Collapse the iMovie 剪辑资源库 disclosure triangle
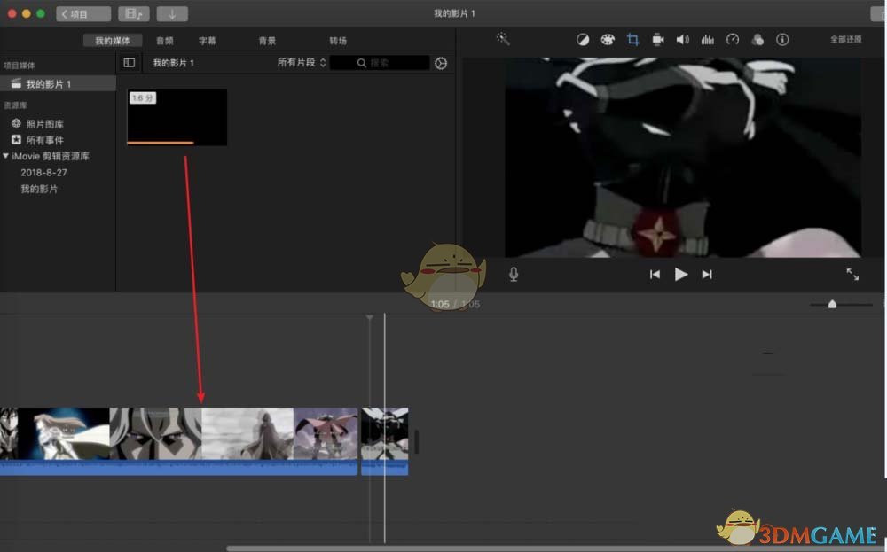This screenshot has width=887, height=552. (5, 155)
